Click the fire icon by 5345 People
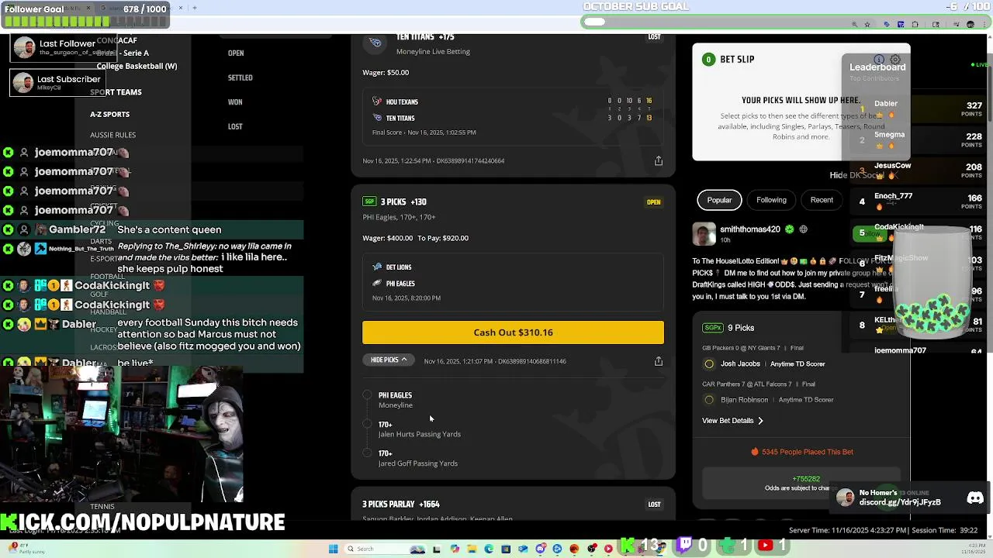Image resolution: width=993 pixels, height=558 pixels. click(x=754, y=452)
